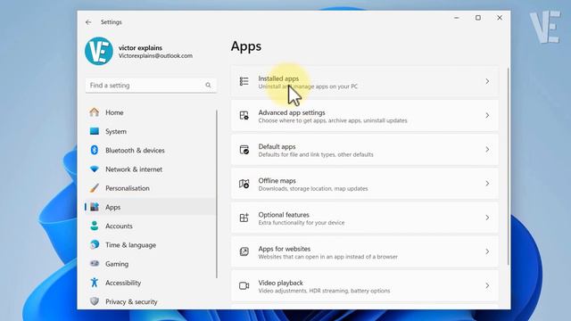Expand Installed apps chevron
The image size is (571, 321).
[487, 81]
